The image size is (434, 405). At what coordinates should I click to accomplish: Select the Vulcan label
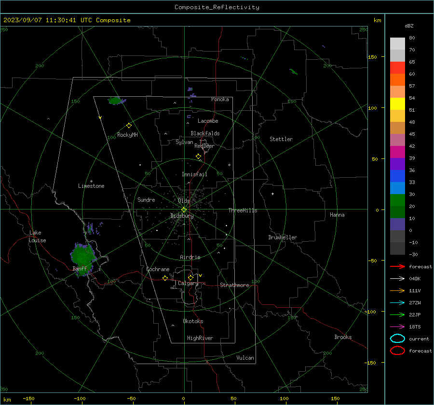245,358
